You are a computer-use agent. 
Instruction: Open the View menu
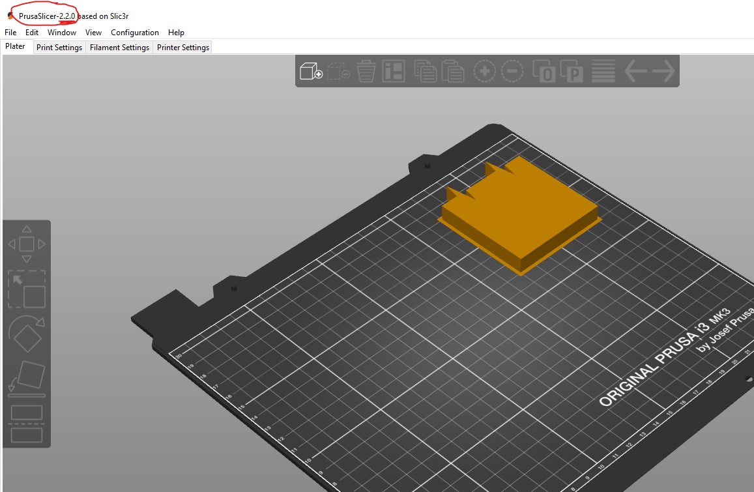tap(93, 32)
